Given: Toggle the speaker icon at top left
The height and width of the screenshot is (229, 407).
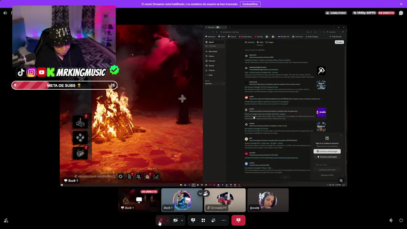Looking at the screenshot, I should point(5,13).
